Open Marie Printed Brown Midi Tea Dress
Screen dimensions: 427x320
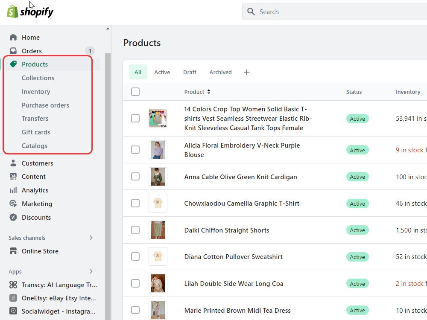[237, 311]
